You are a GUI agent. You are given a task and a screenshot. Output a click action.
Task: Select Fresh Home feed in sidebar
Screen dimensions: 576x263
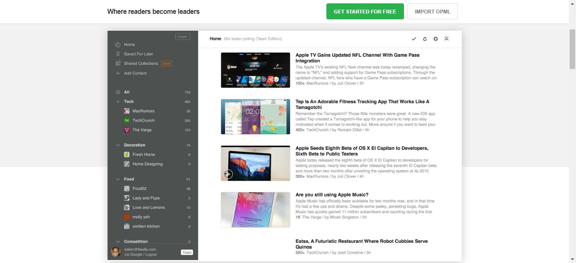click(x=143, y=154)
